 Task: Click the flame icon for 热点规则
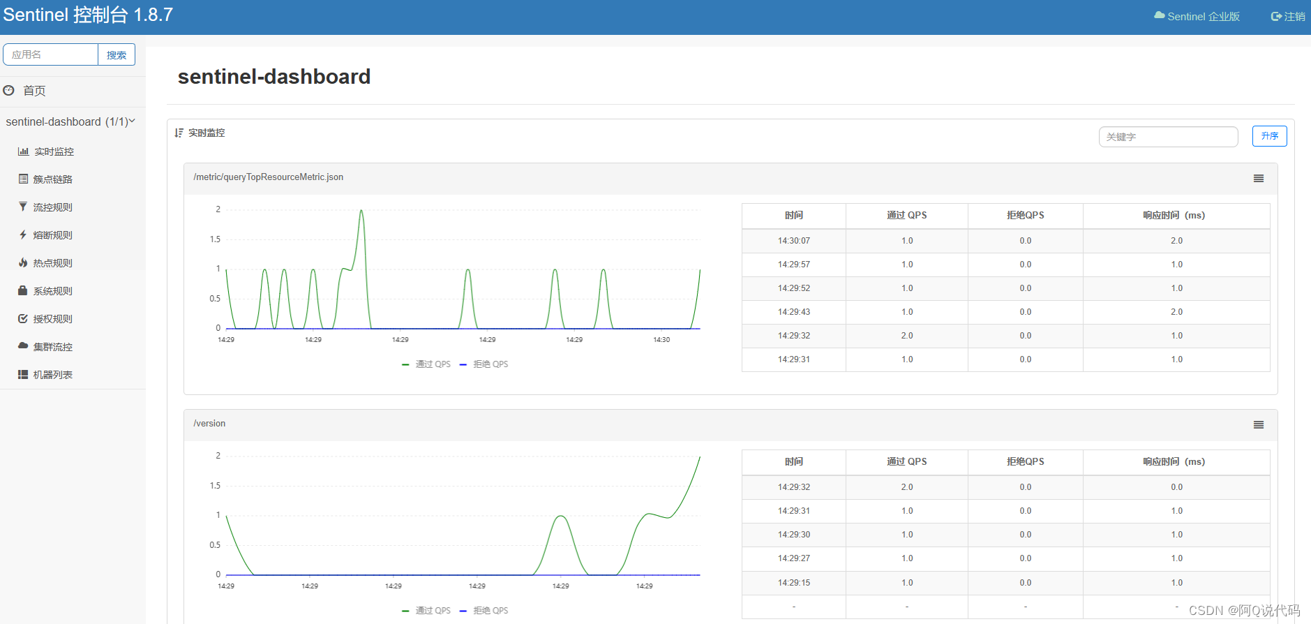tap(23, 263)
